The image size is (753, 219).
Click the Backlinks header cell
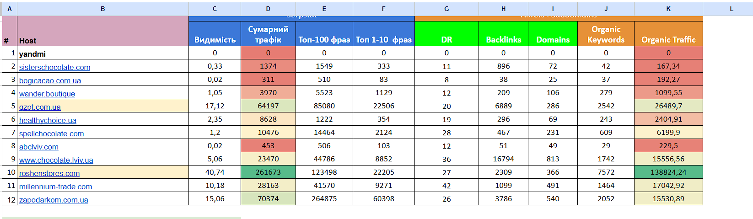tap(503, 33)
